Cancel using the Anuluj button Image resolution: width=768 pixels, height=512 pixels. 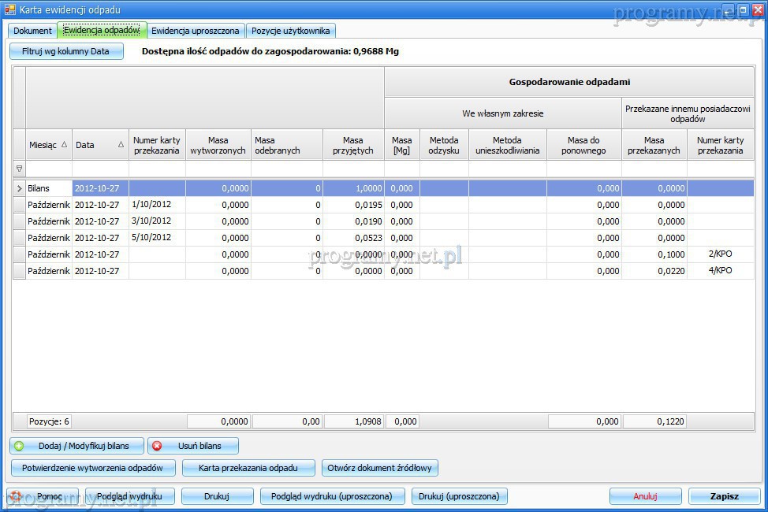pyautogui.click(x=645, y=496)
